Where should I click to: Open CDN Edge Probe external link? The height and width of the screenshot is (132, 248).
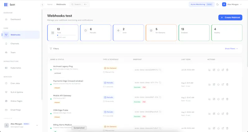tap(223, 114)
